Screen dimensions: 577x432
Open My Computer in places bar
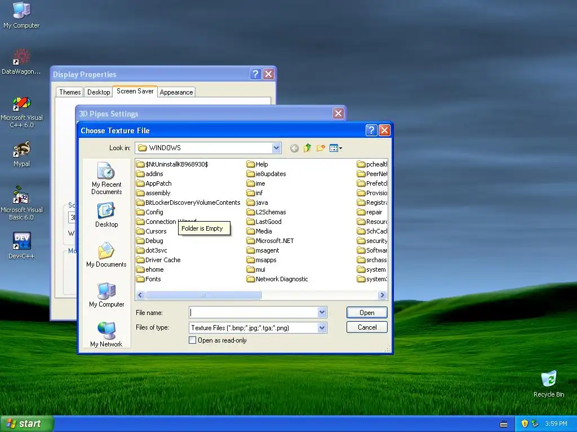tap(106, 295)
